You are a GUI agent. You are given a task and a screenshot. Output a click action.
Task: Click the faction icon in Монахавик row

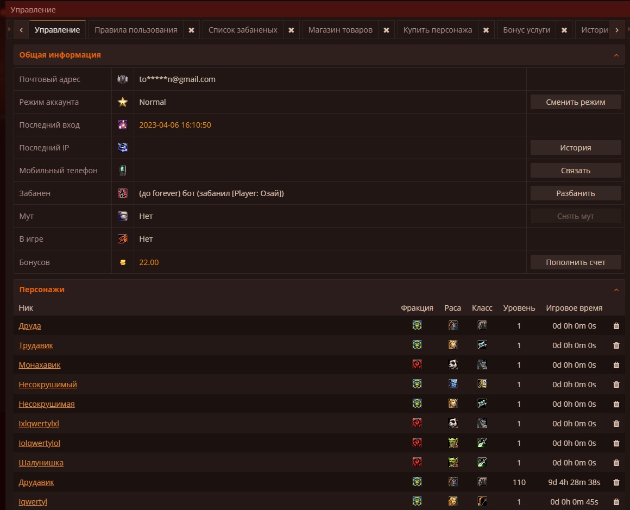(x=417, y=364)
